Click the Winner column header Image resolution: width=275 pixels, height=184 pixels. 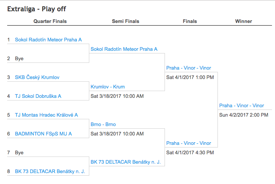244,21
